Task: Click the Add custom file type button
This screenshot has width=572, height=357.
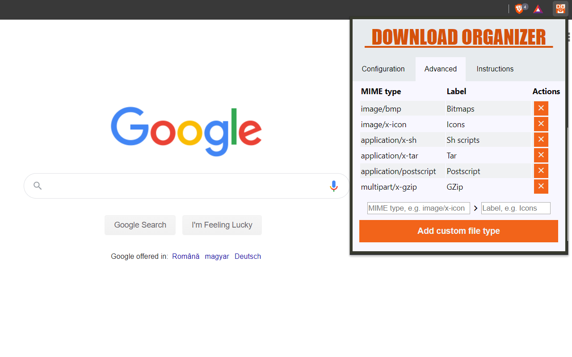Action: coord(458,231)
